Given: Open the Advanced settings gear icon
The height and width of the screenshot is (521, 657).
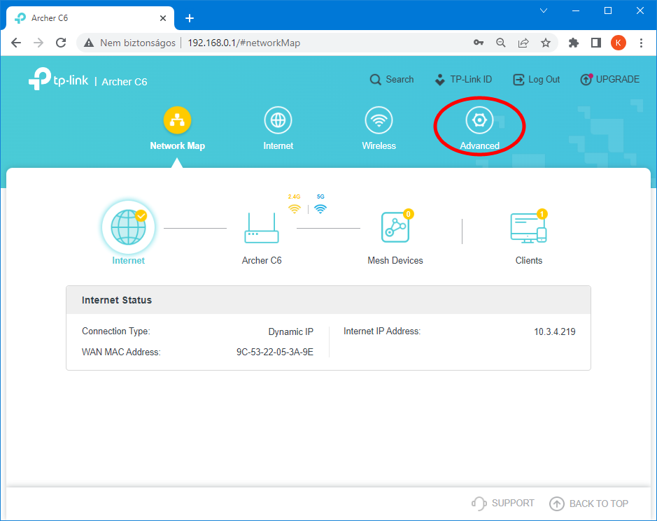Looking at the screenshot, I should point(479,120).
